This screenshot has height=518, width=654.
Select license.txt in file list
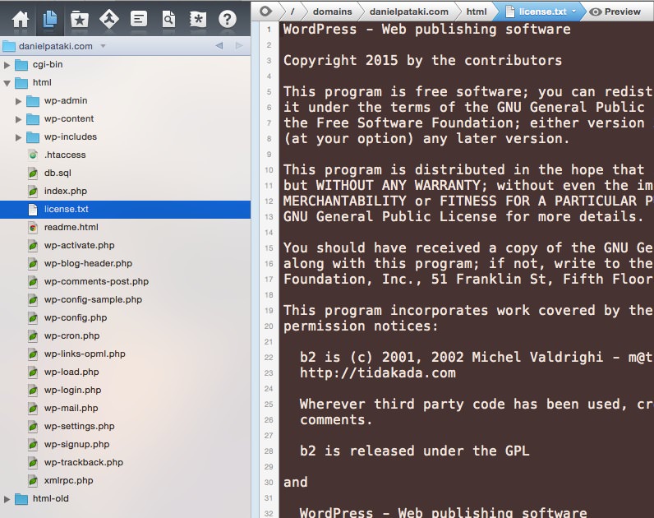pyautogui.click(x=125, y=209)
